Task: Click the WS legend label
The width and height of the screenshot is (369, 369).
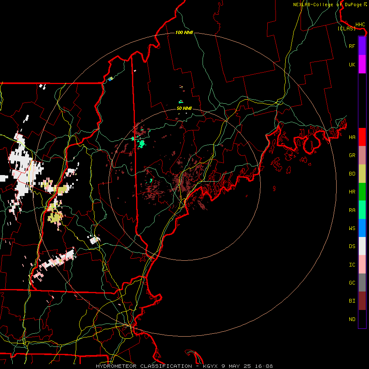Action: click(x=352, y=228)
